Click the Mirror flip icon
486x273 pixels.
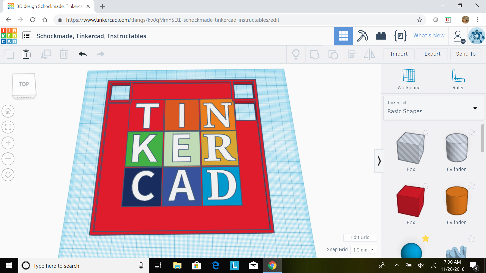click(x=370, y=54)
